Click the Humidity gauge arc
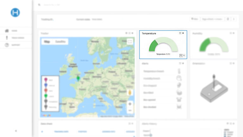This screenshot has height=137, width=243. (214, 44)
